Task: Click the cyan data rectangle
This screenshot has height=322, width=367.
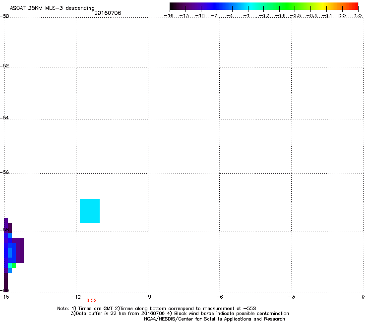Action: tap(90, 211)
